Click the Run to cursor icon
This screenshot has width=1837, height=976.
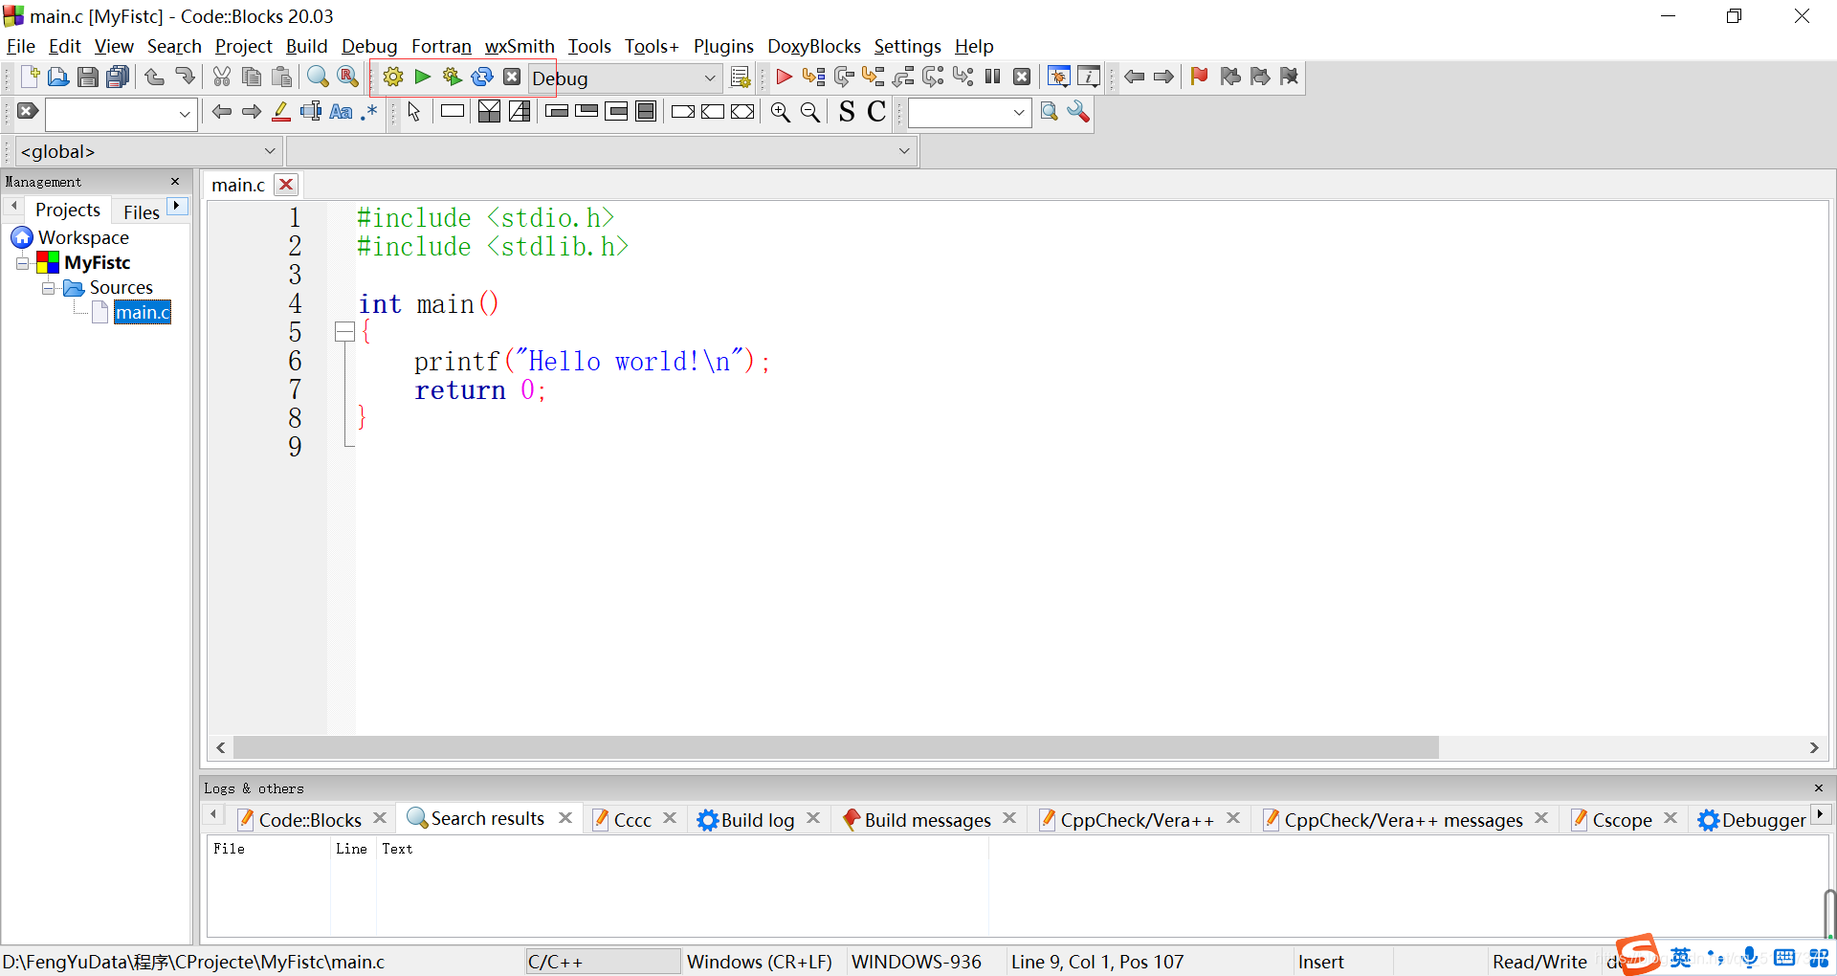(813, 77)
